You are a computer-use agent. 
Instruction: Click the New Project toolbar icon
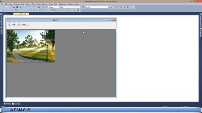tap(3, 7)
